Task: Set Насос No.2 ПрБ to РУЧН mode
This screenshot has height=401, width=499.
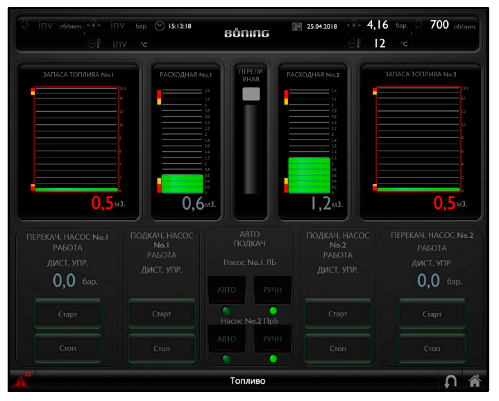Action: click(272, 339)
